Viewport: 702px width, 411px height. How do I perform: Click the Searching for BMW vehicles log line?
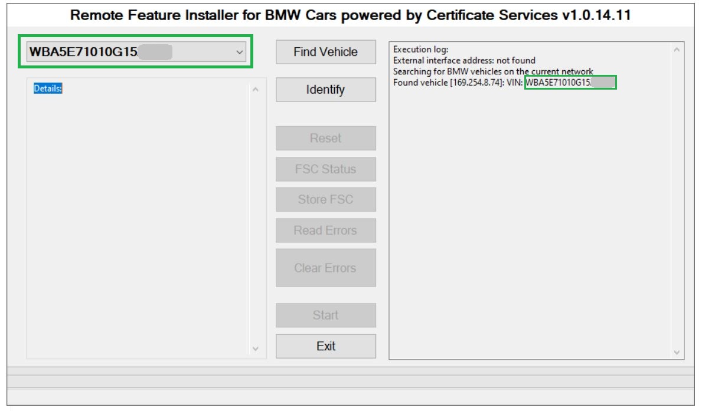tap(492, 71)
